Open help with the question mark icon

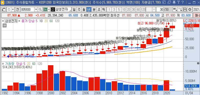click(x=183, y=2)
